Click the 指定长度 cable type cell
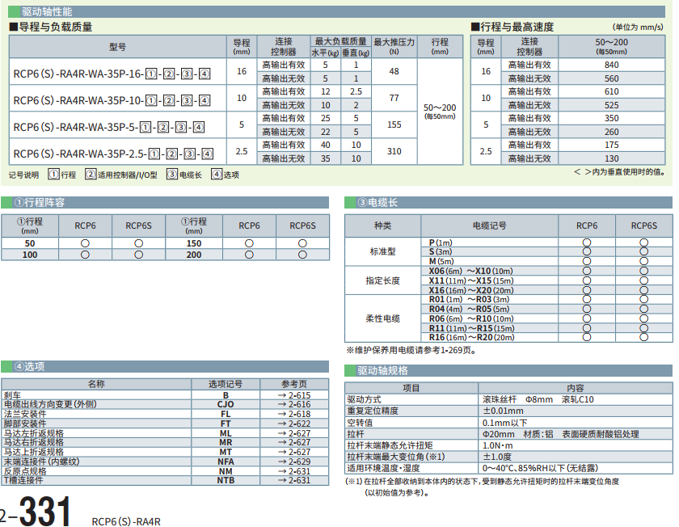 tap(383, 280)
